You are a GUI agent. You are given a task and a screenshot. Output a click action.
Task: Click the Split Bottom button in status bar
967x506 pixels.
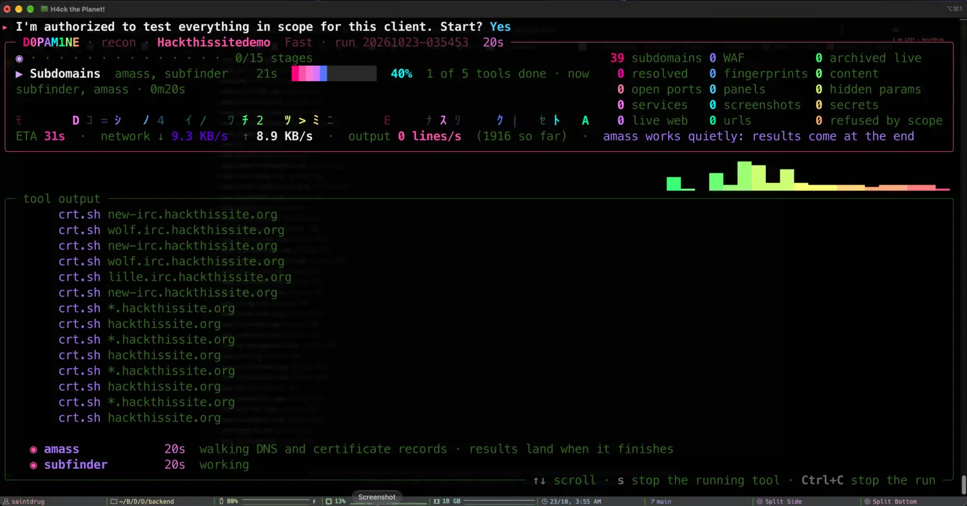pyautogui.click(x=890, y=501)
